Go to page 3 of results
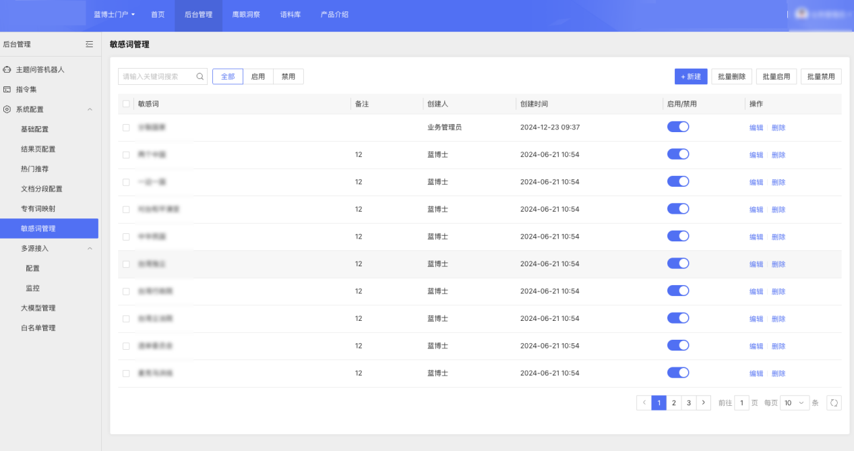The height and width of the screenshot is (451, 854). [688, 403]
